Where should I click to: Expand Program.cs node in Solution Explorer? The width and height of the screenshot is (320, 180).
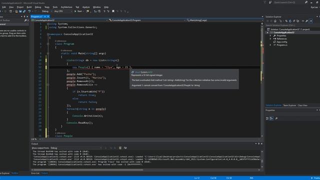click(270, 45)
